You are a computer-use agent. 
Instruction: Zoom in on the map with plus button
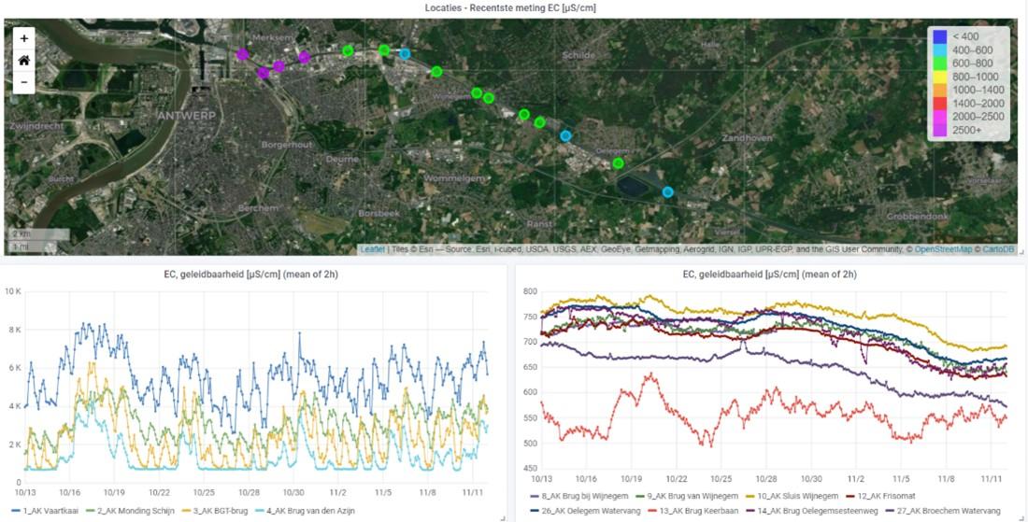pos(23,38)
